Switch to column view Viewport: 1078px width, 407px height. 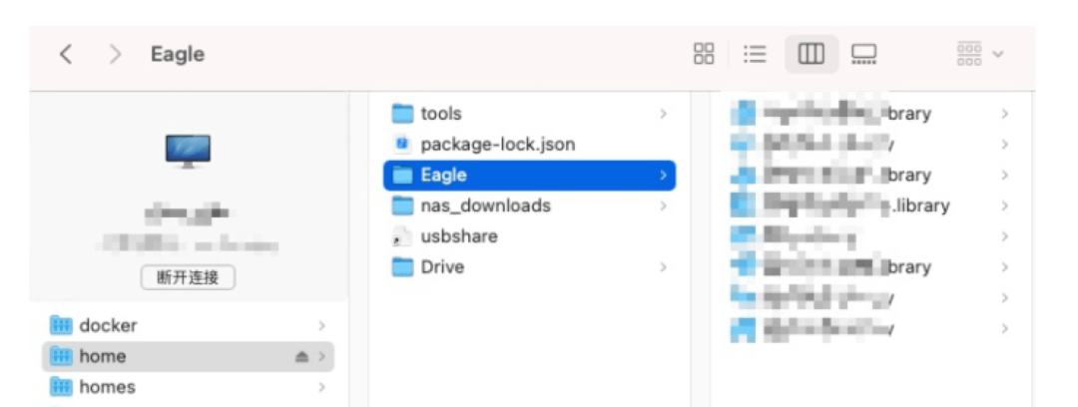[811, 54]
